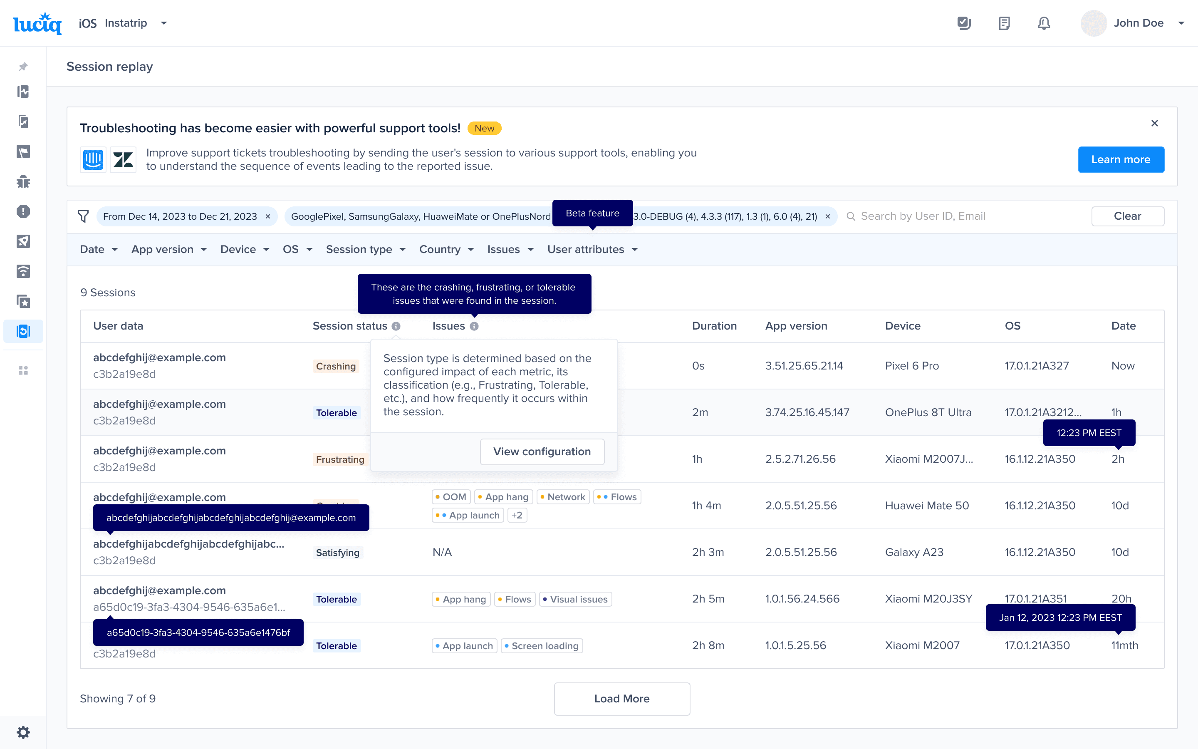Click the John Doe avatar

pos(1094,23)
